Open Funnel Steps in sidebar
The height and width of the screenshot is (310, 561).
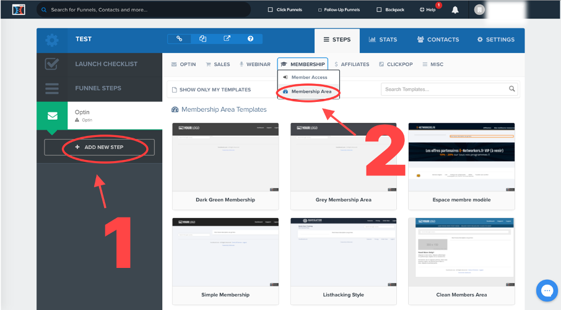[100, 88]
